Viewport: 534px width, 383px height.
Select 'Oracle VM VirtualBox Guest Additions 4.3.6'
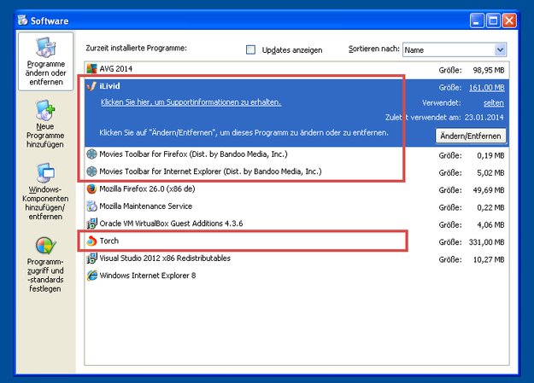pyautogui.click(x=171, y=223)
